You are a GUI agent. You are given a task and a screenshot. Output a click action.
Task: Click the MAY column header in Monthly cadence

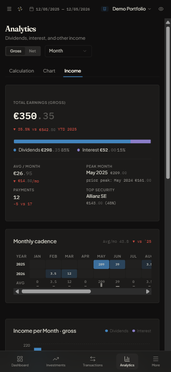point(101,256)
